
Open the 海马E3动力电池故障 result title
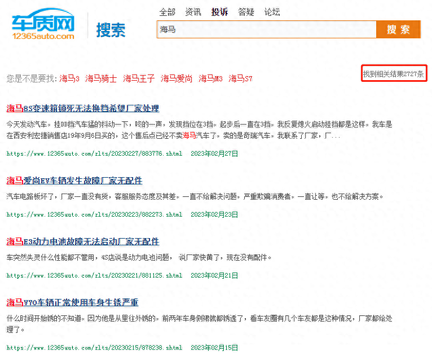(82, 241)
